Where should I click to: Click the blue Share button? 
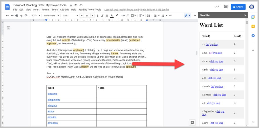pyautogui.click(x=238, y=7)
